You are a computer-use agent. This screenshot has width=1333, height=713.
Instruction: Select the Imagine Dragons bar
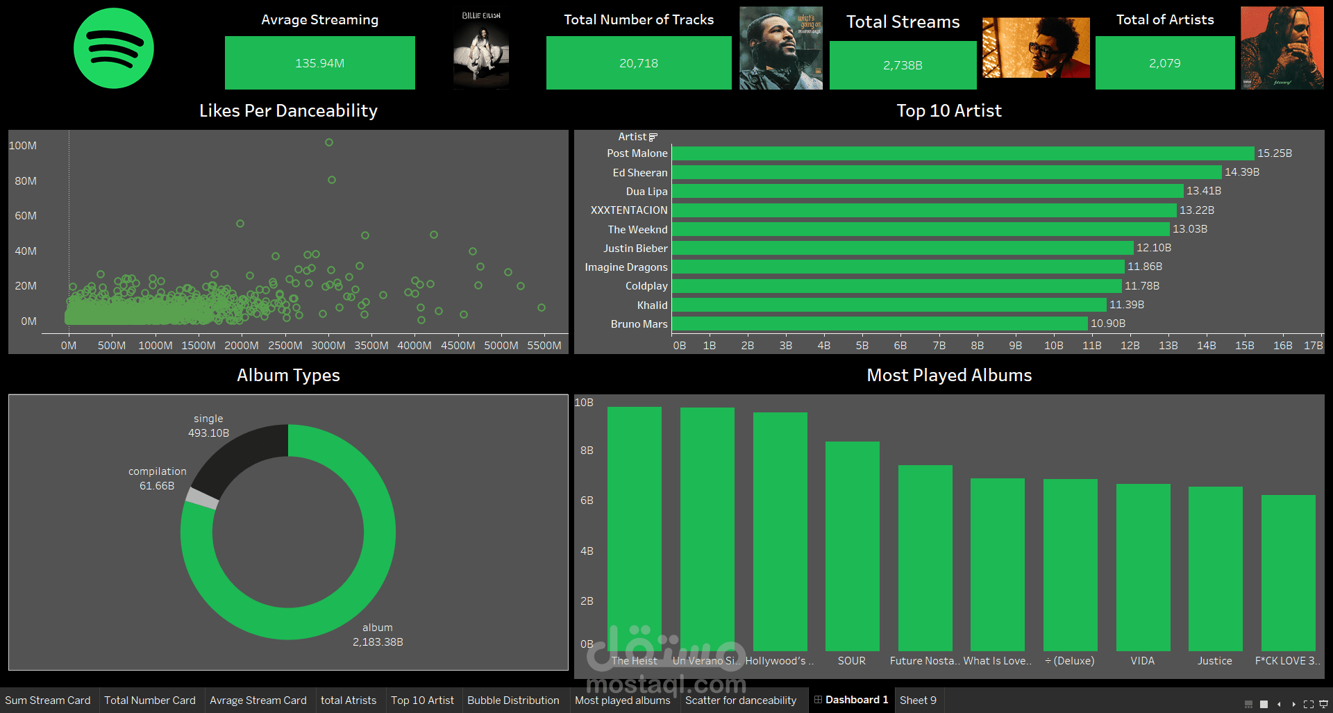[x=898, y=267]
